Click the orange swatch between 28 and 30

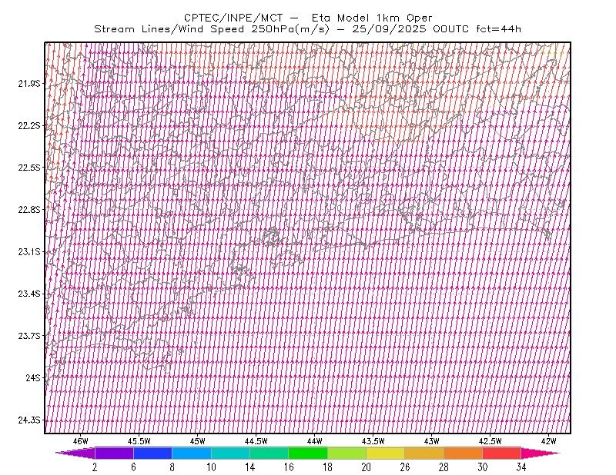(464, 453)
